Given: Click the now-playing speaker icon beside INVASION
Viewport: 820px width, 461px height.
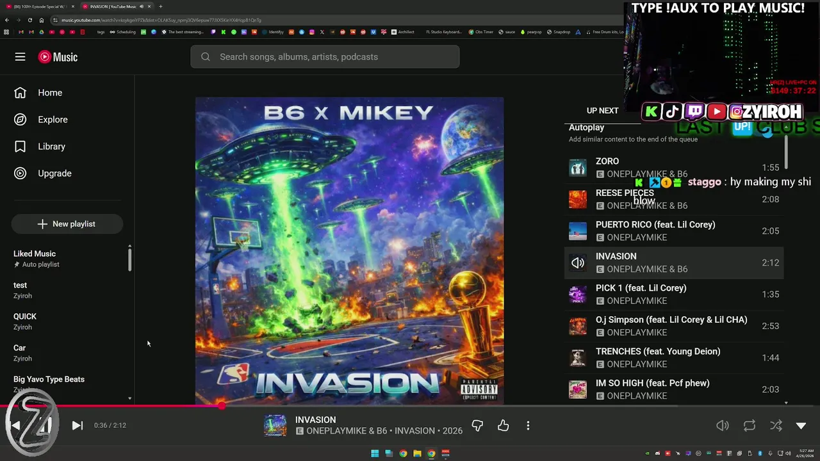Looking at the screenshot, I should [577, 263].
